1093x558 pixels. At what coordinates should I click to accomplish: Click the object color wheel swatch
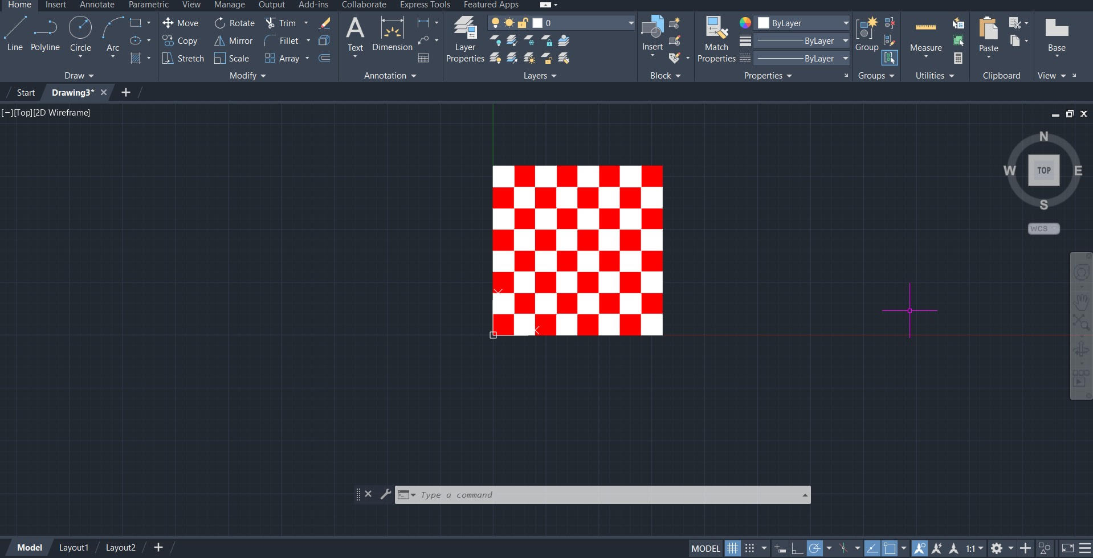tap(745, 23)
